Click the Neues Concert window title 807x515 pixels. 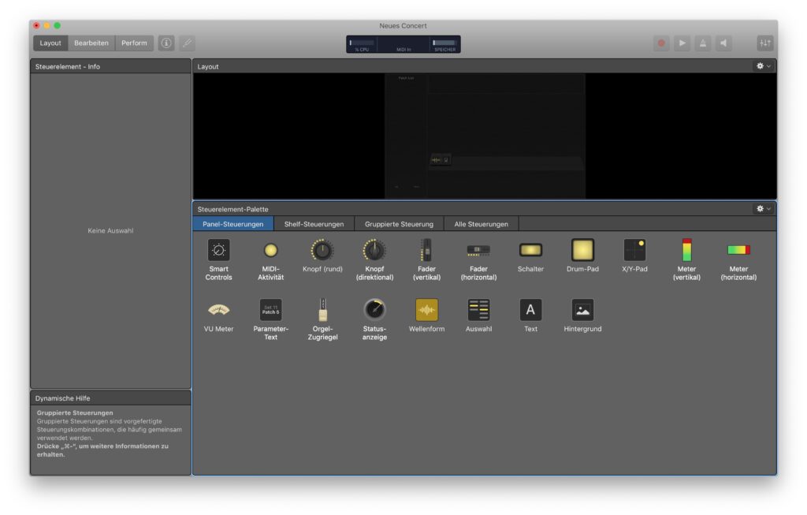[x=403, y=26]
